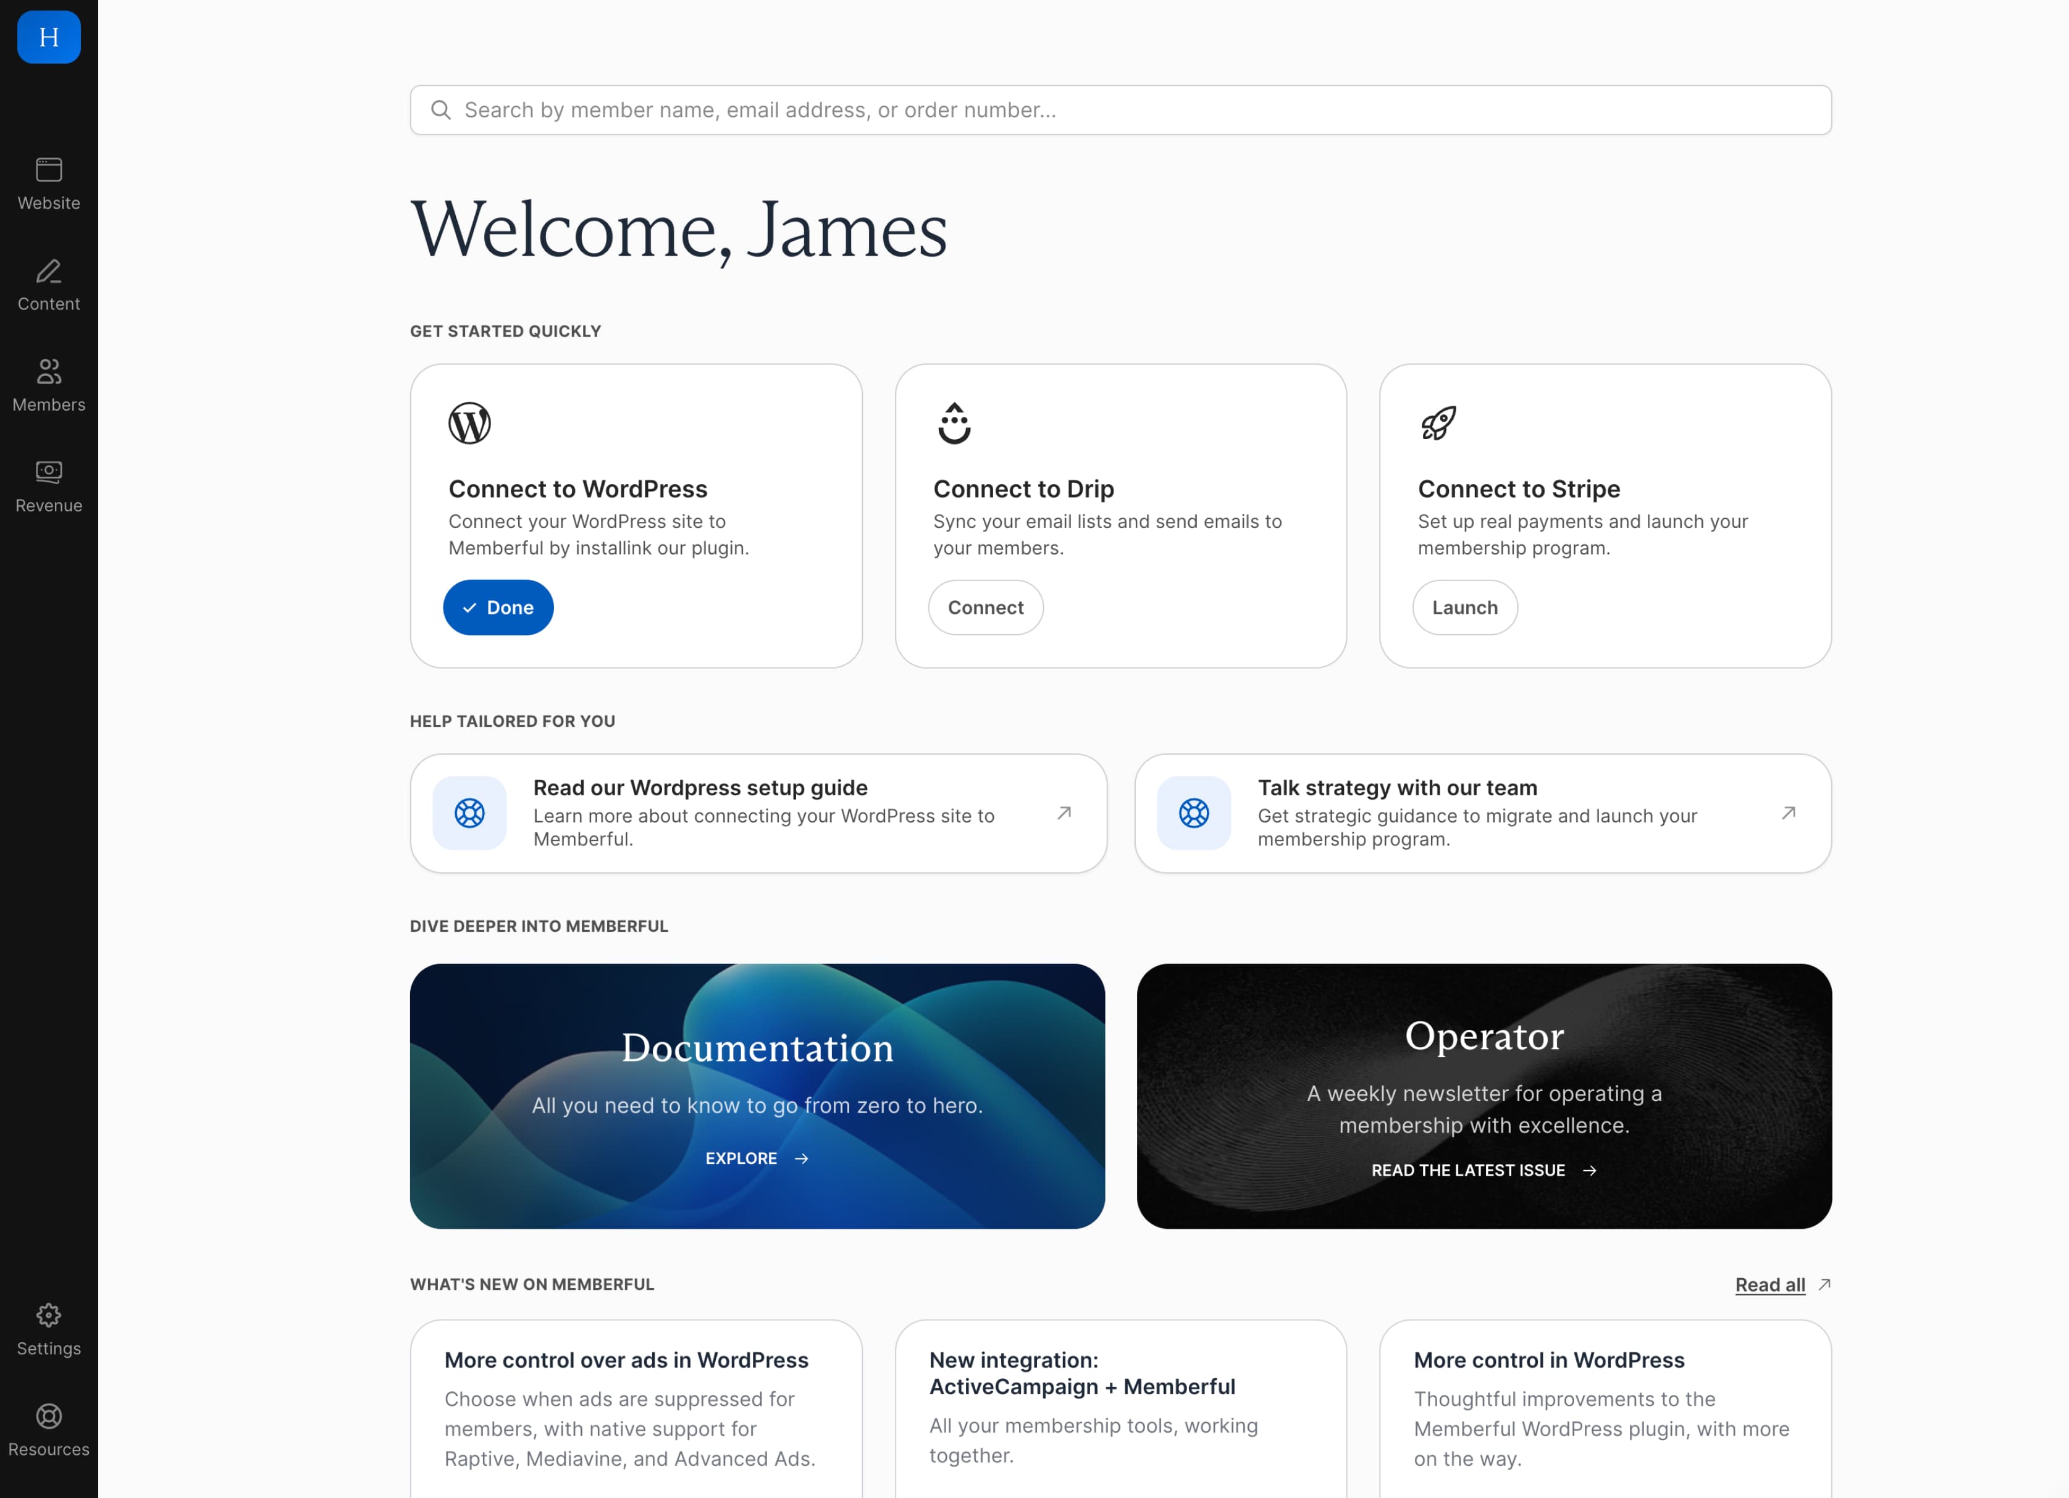
Task: Click Read the latest issue link
Action: (1482, 1171)
